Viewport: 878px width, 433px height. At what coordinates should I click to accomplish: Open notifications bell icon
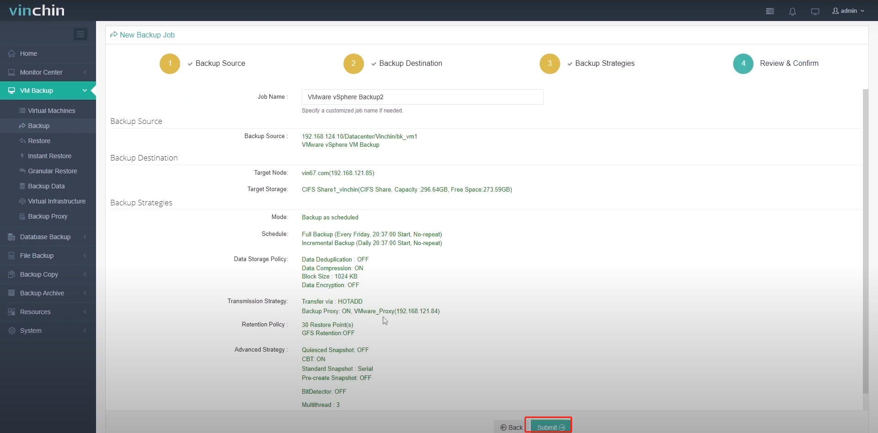(792, 11)
